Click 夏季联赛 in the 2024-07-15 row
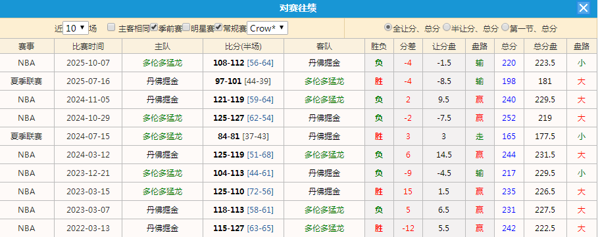This screenshot has width=598, height=237. pyautogui.click(x=27, y=136)
